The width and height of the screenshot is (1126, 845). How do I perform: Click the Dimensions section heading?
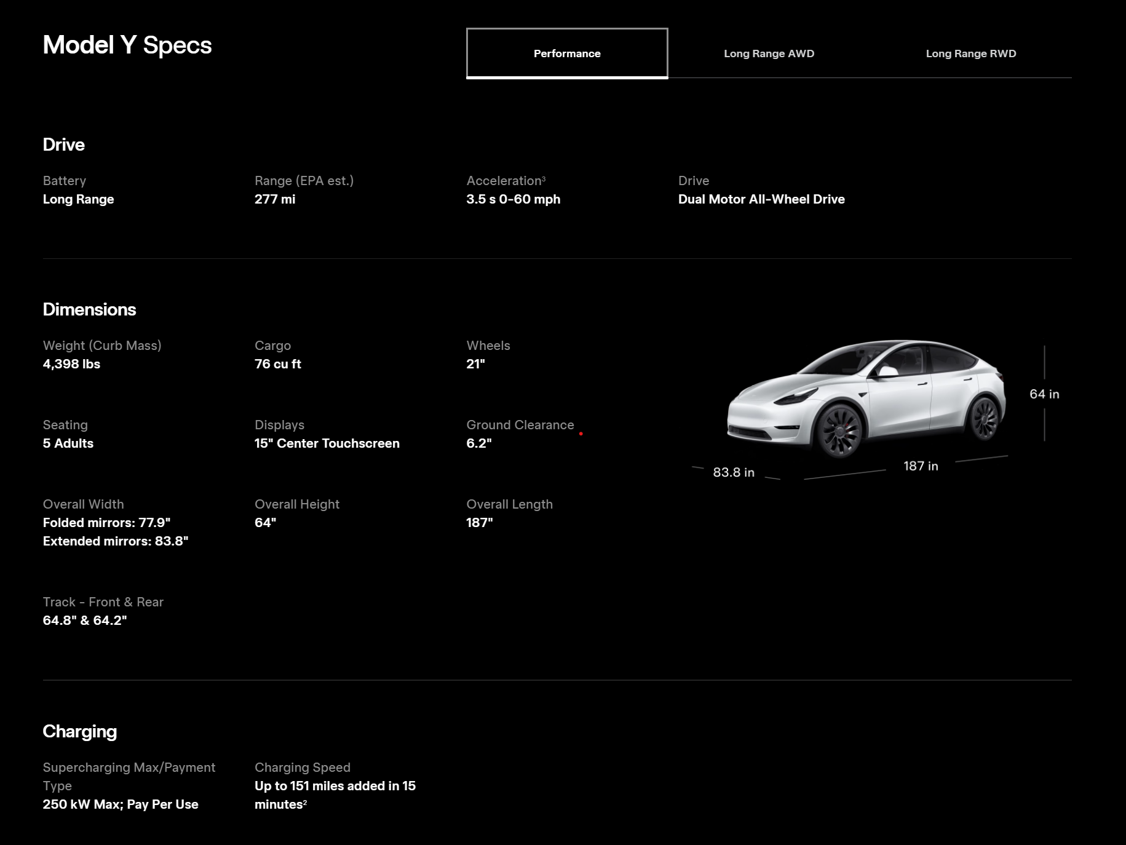point(89,309)
